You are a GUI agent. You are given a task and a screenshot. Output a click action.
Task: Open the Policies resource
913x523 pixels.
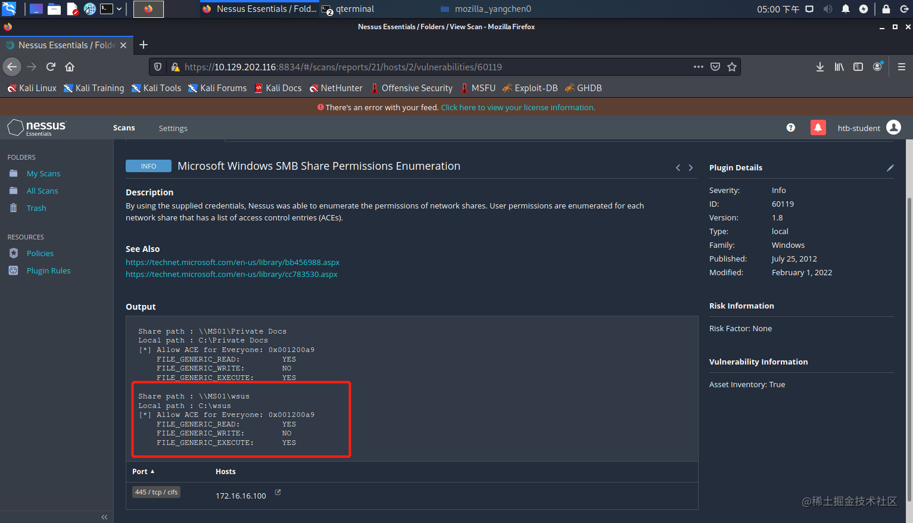40,254
